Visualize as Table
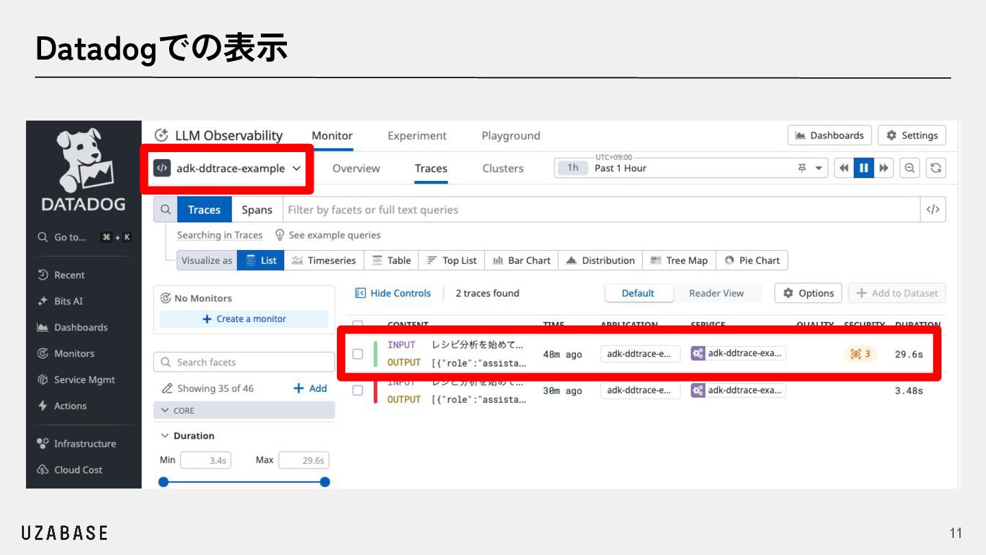986x555 pixels. 392,260
